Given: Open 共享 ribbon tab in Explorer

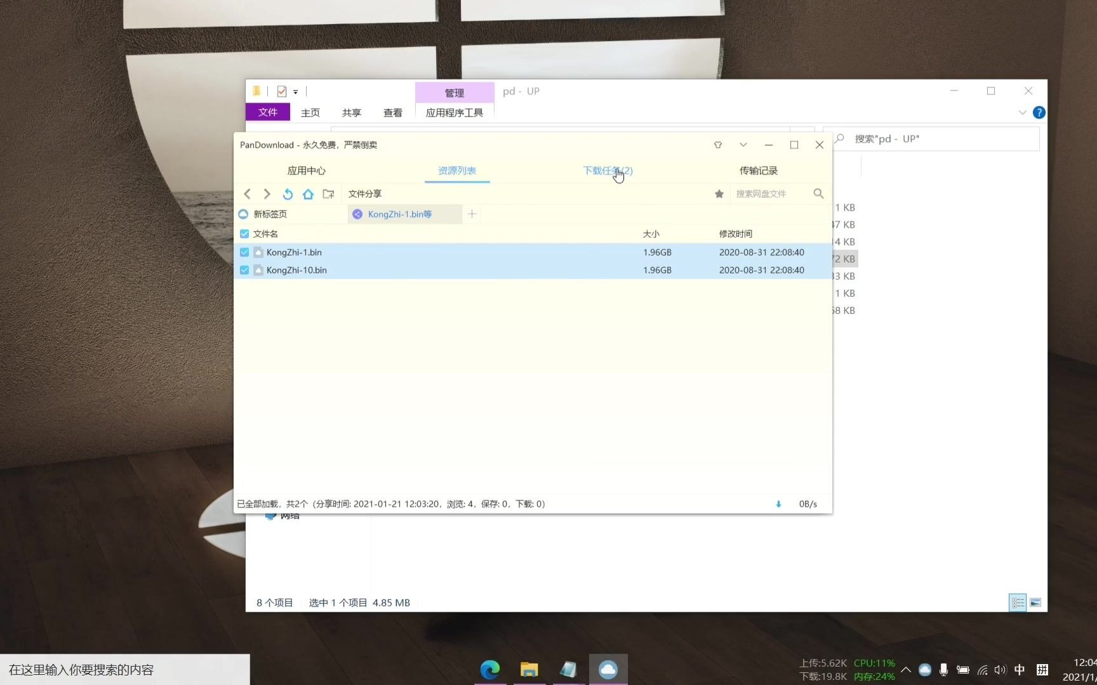Looking at the screenshot, I should pos(352,113).
